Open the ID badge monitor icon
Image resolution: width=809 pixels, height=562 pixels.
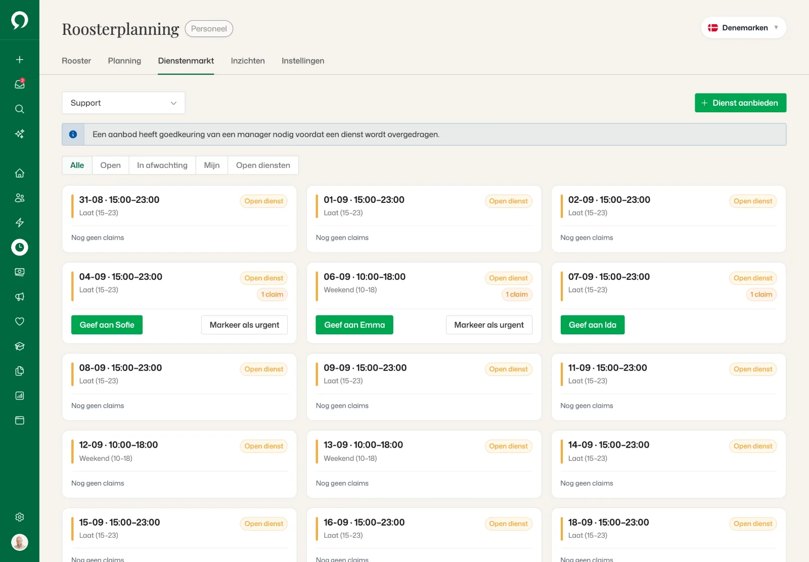tap(20, 272)
